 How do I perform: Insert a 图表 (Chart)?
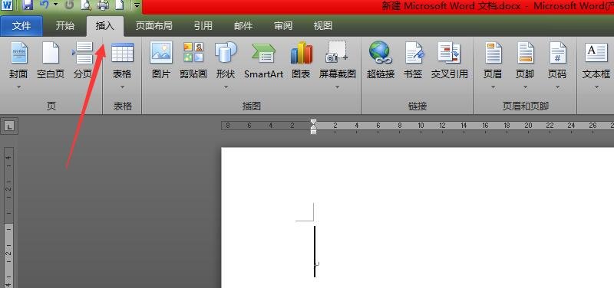click(301, 61)
